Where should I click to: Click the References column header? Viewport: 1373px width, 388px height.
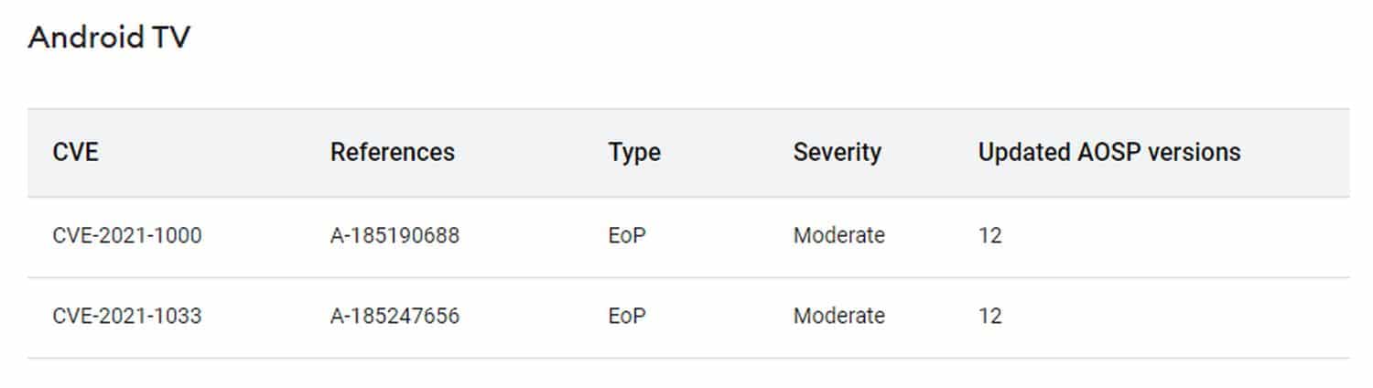(x=392, y=152)
